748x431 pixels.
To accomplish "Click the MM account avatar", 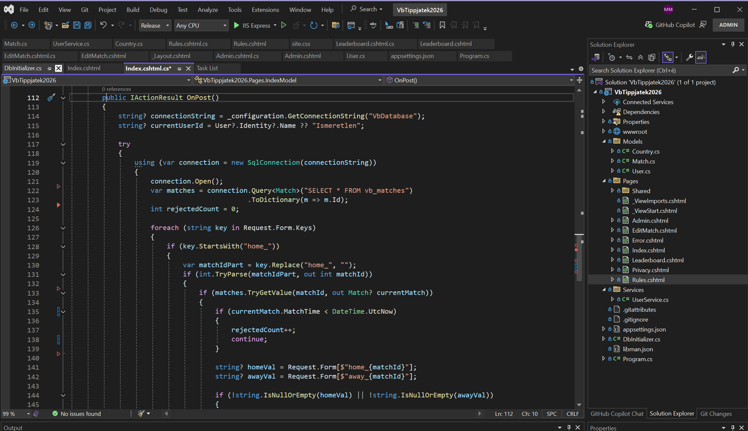I will tap(668, 9).
